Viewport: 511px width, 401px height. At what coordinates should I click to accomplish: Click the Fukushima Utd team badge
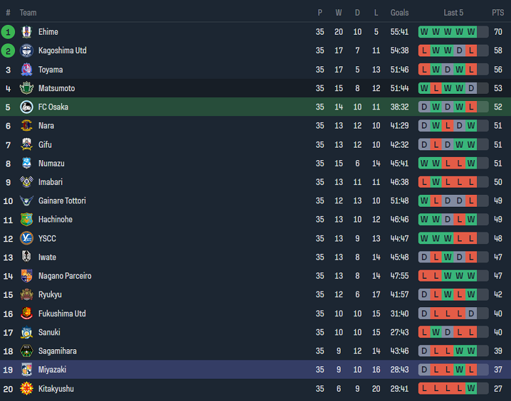26,314
